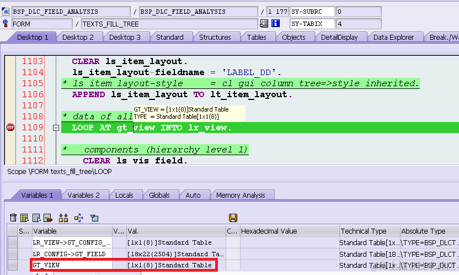
Task: Click the line number field showing 1 177
Action: click(277, 12)
